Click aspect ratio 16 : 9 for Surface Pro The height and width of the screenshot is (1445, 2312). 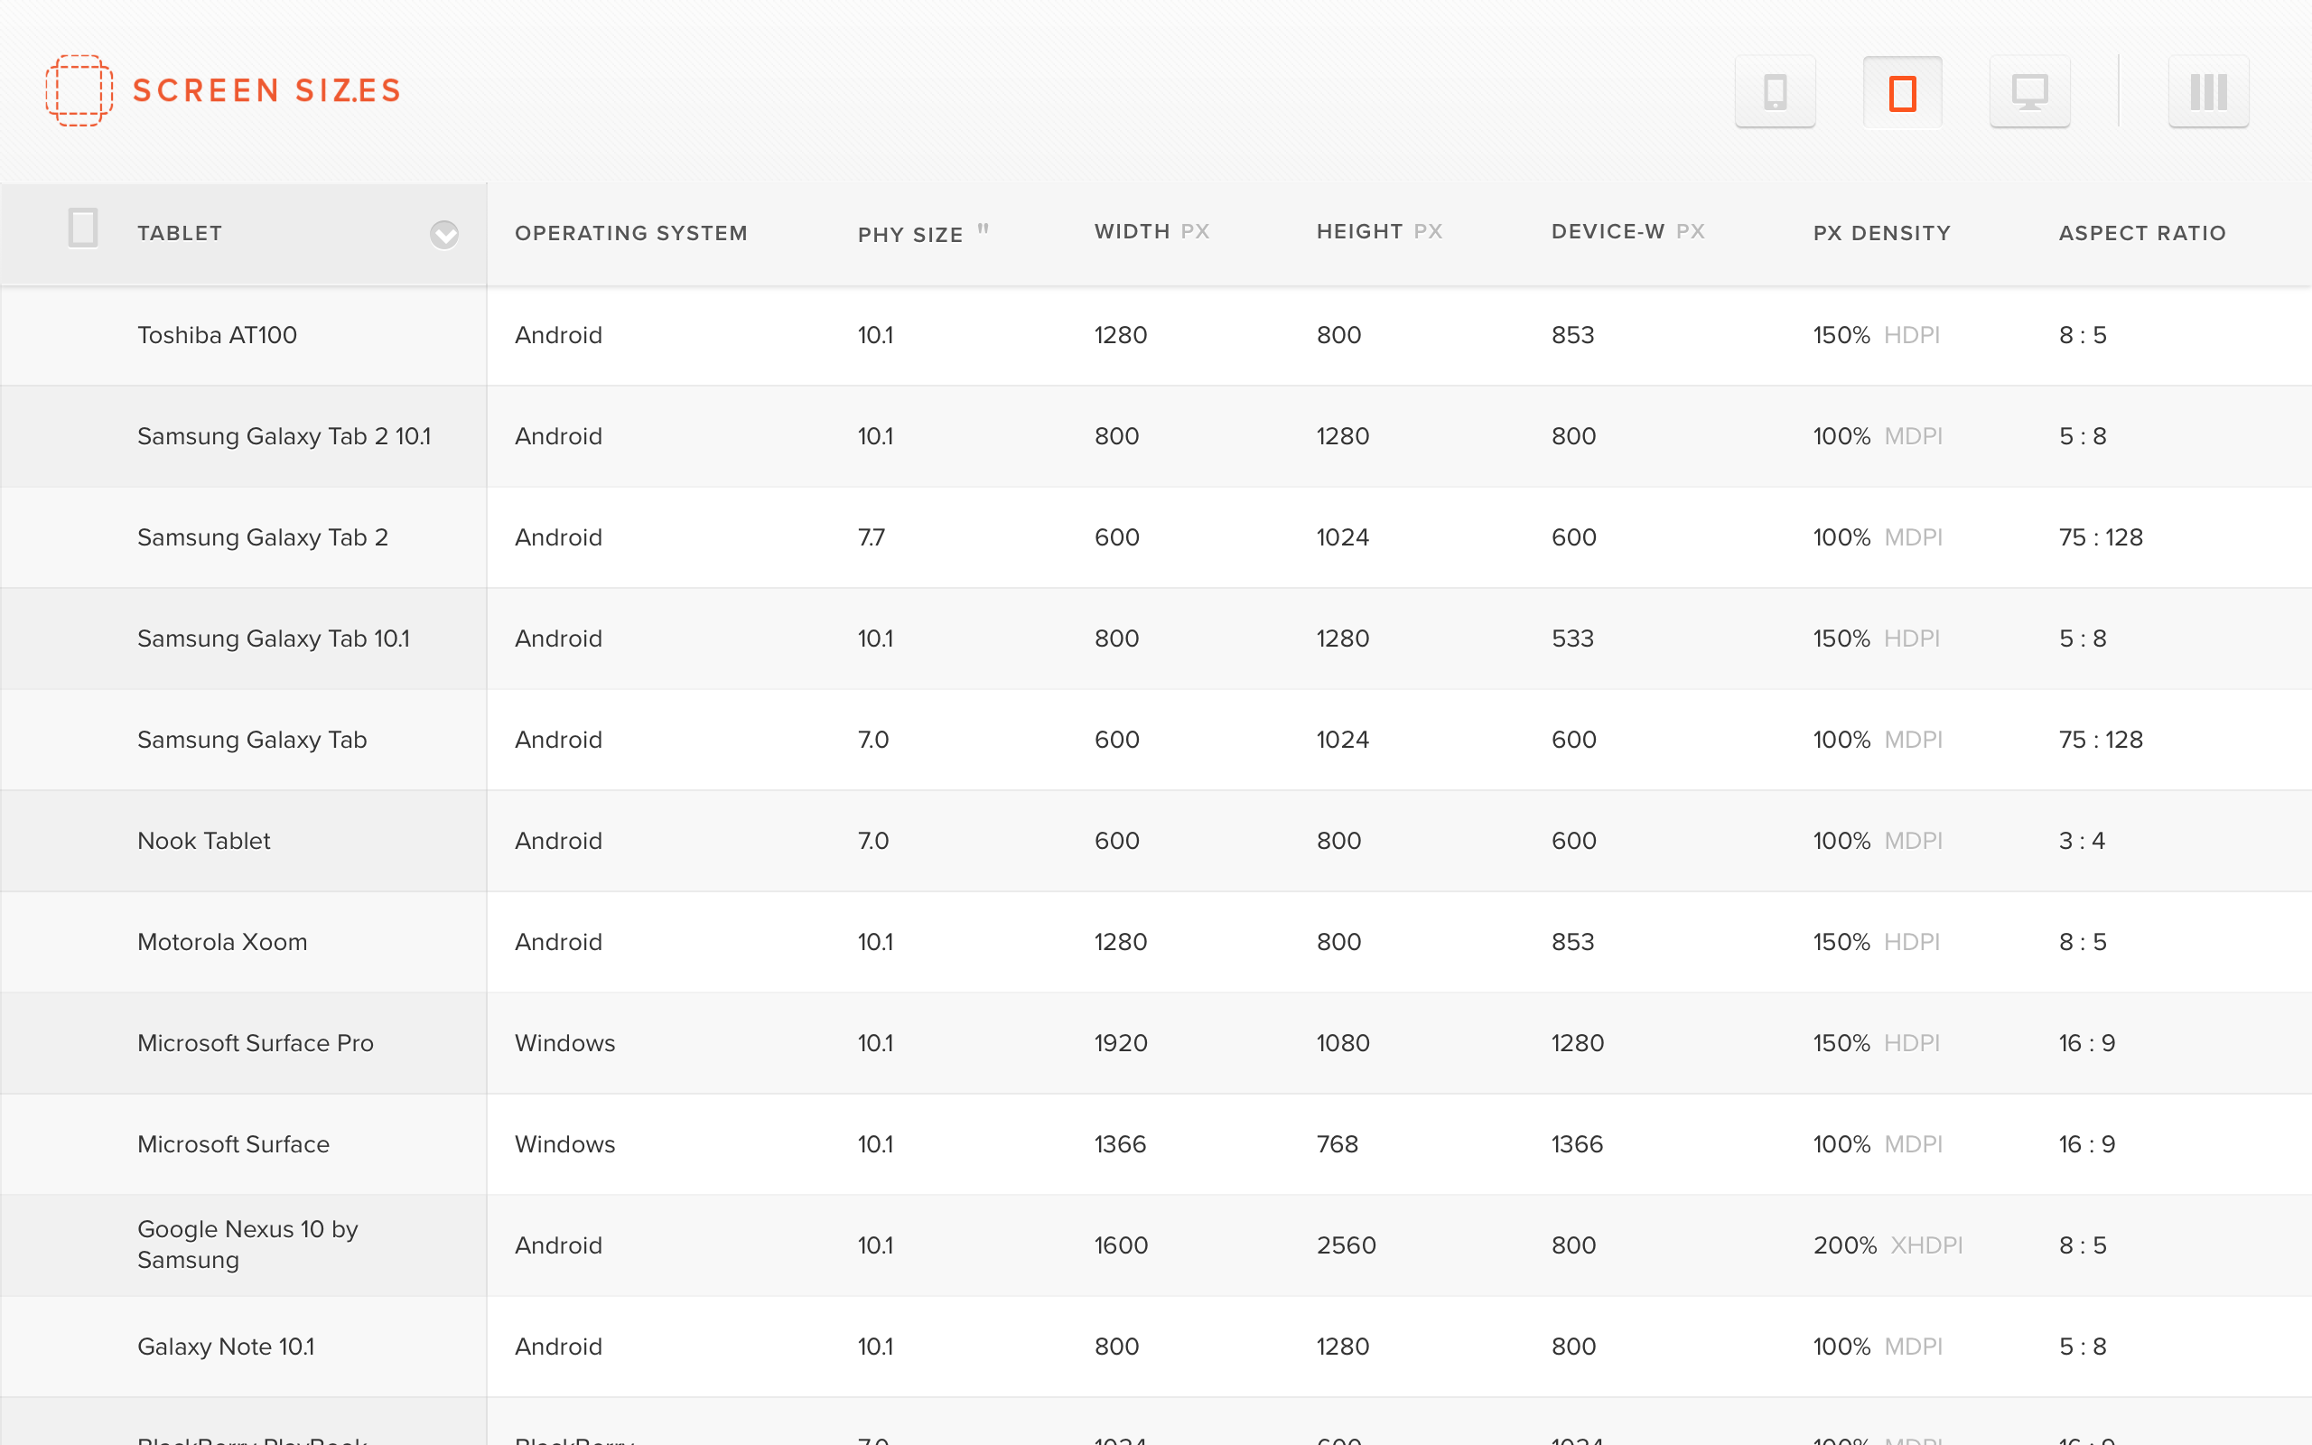coord(2086,1044)
